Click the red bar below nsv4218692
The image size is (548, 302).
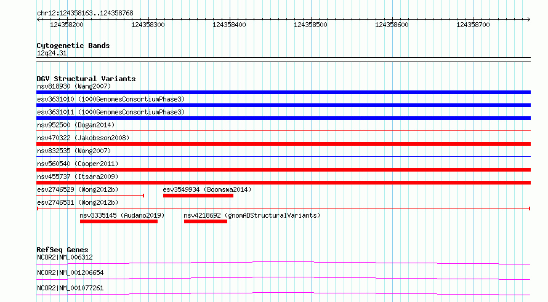[206, 221]
